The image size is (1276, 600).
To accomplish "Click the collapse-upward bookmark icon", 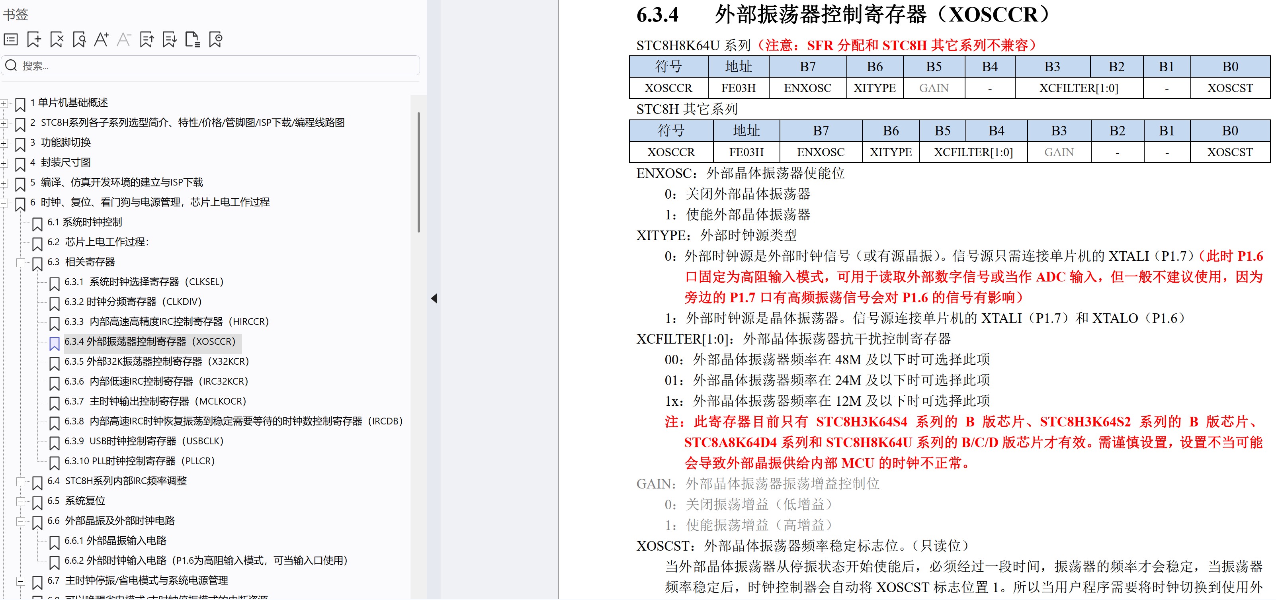I will tap(147, 39).
